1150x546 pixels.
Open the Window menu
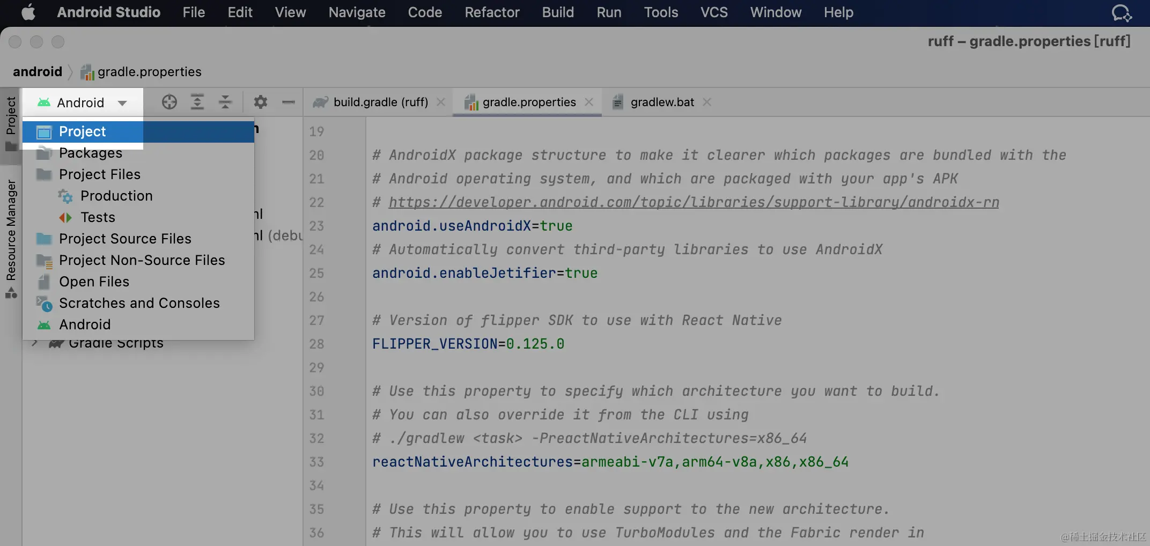(x=776, y=12)
